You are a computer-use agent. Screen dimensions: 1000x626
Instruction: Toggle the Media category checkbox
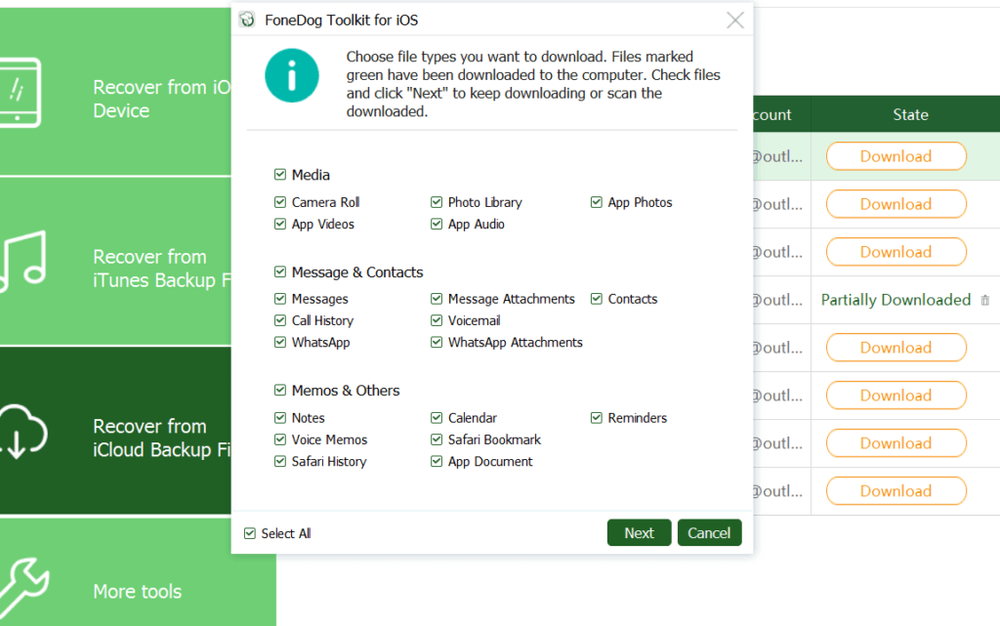pyautogui.click(x=280, y=175)
